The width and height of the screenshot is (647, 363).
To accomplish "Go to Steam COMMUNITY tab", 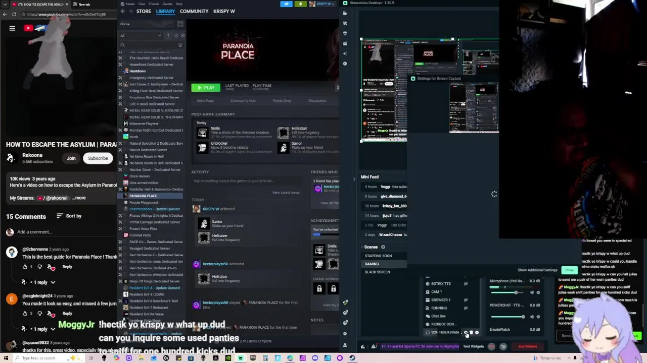I will click(194, 11).
